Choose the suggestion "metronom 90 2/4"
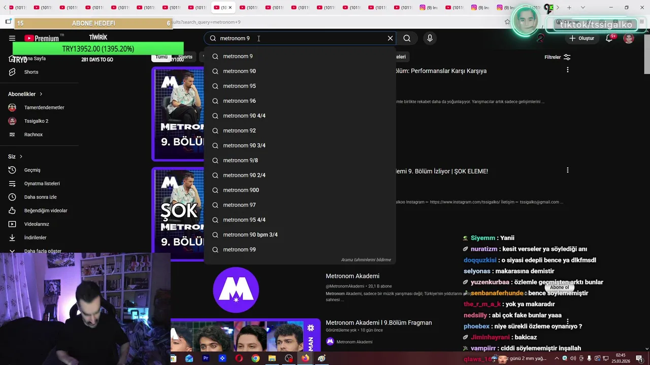650x365 pixels. [x=300, y=175]
